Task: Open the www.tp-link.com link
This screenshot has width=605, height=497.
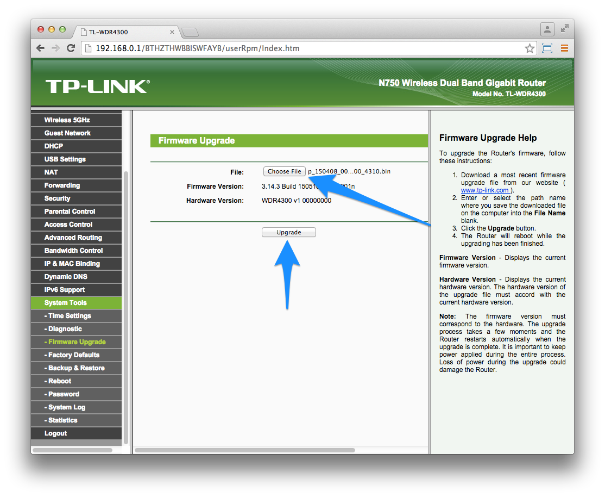Action: coord(486,190)
